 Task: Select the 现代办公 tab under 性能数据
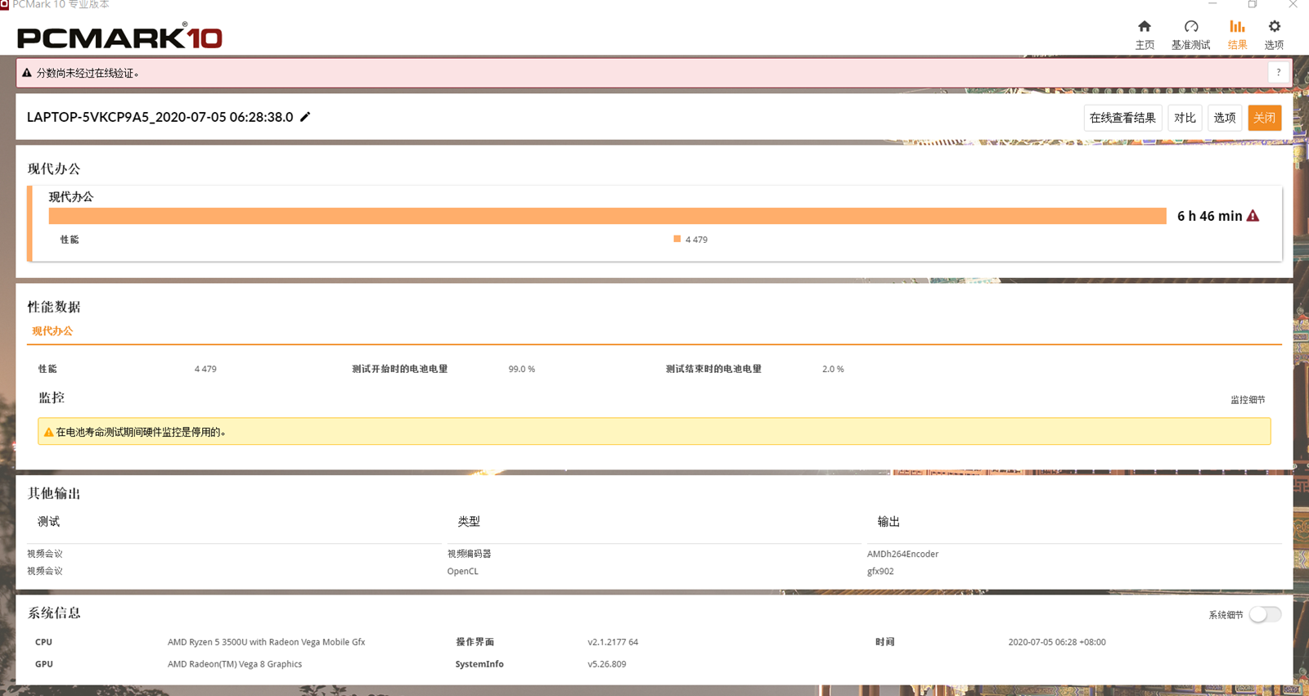[x=52, y=331]
